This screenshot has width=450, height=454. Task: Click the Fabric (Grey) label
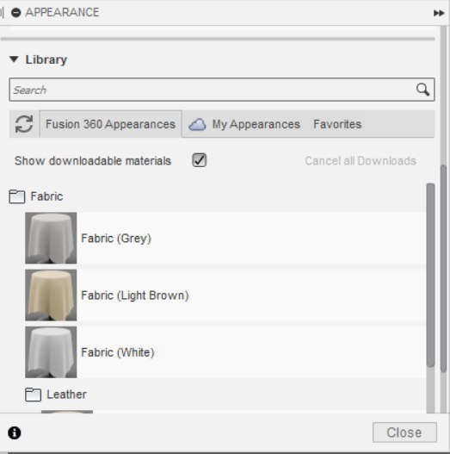[x=116, y=239]
